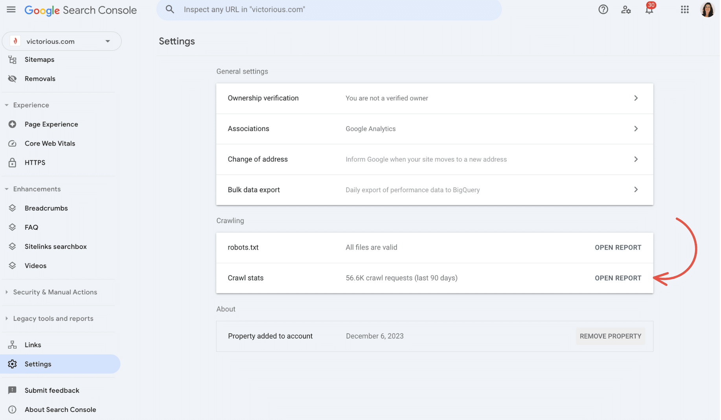Click the Page Experience icon

(x=13, y=124)
